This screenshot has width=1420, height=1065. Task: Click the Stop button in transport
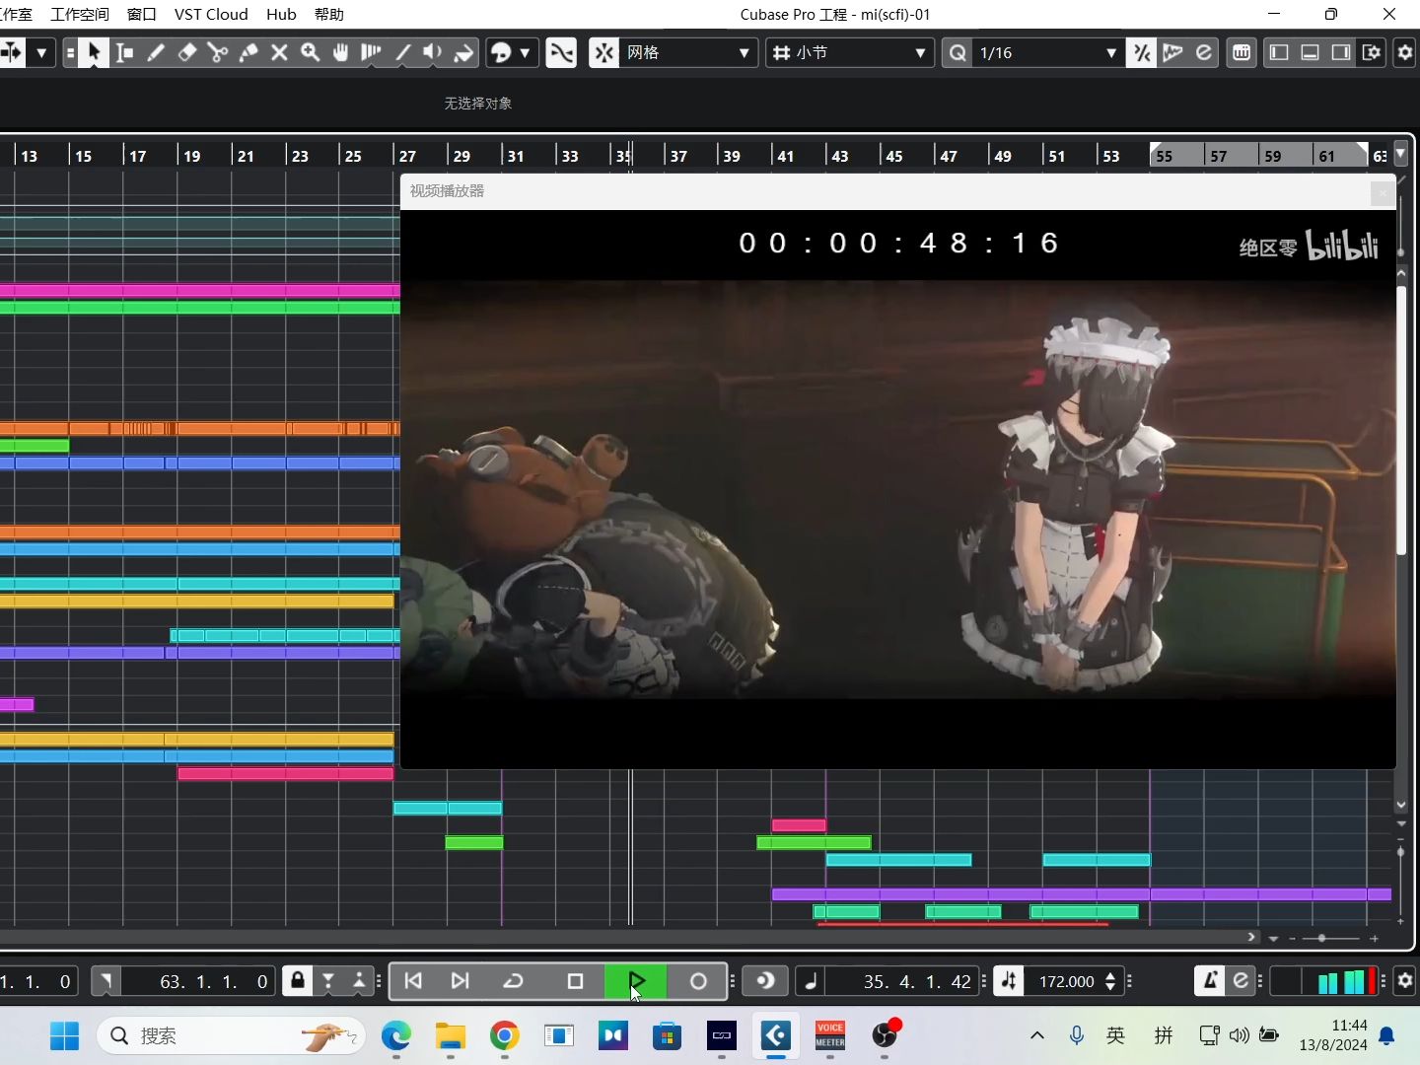pyautogui.click(x=575, y=981)
